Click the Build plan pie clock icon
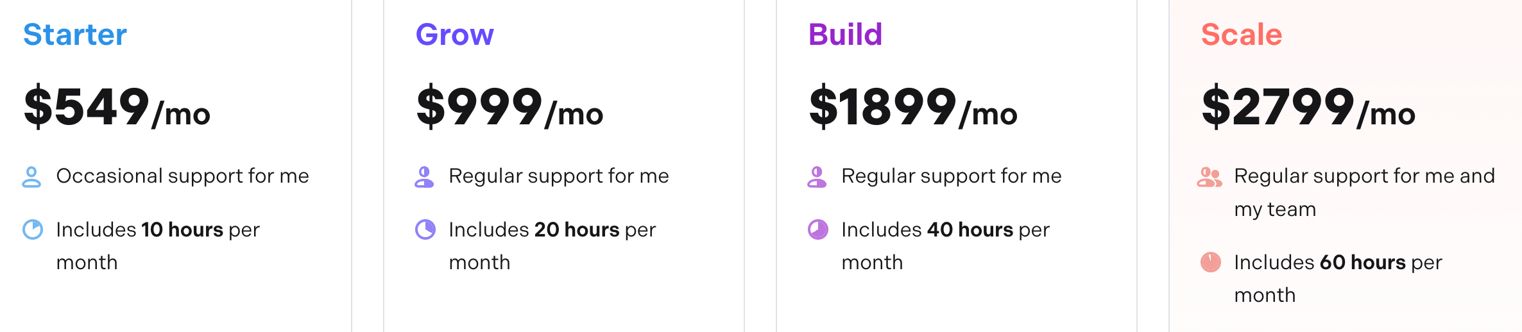 point(818,229)
